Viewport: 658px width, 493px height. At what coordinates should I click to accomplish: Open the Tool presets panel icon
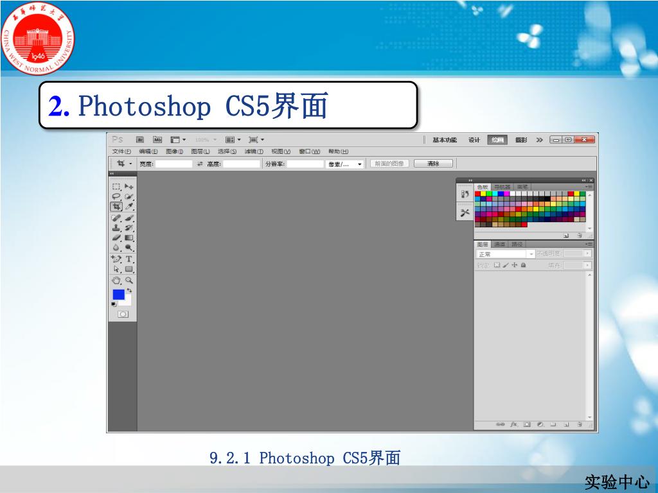pos(465,213)
